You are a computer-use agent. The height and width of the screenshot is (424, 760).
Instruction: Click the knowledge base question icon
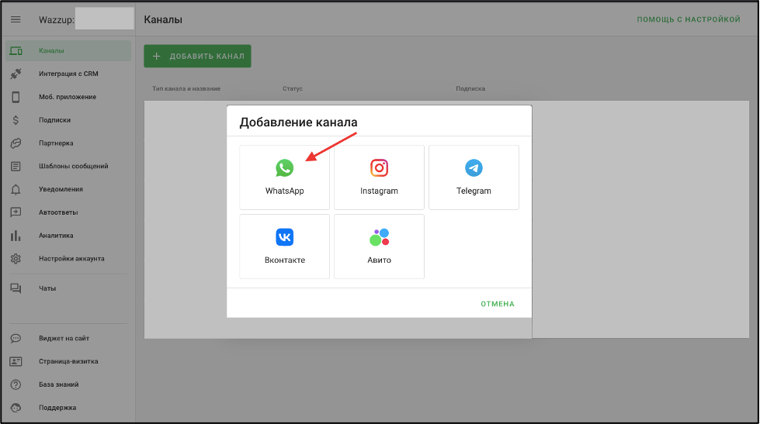(x=16, y=384)
